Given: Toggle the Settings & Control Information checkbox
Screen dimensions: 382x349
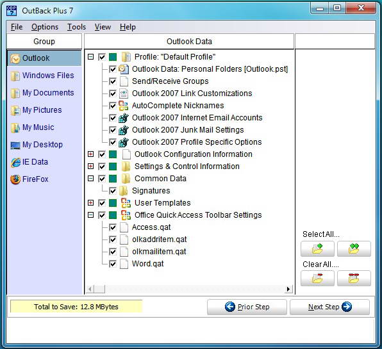Looking at the screenshot, I should [102, 166].
